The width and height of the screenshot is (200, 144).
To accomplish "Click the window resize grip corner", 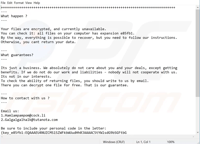I will coord(198,143).
